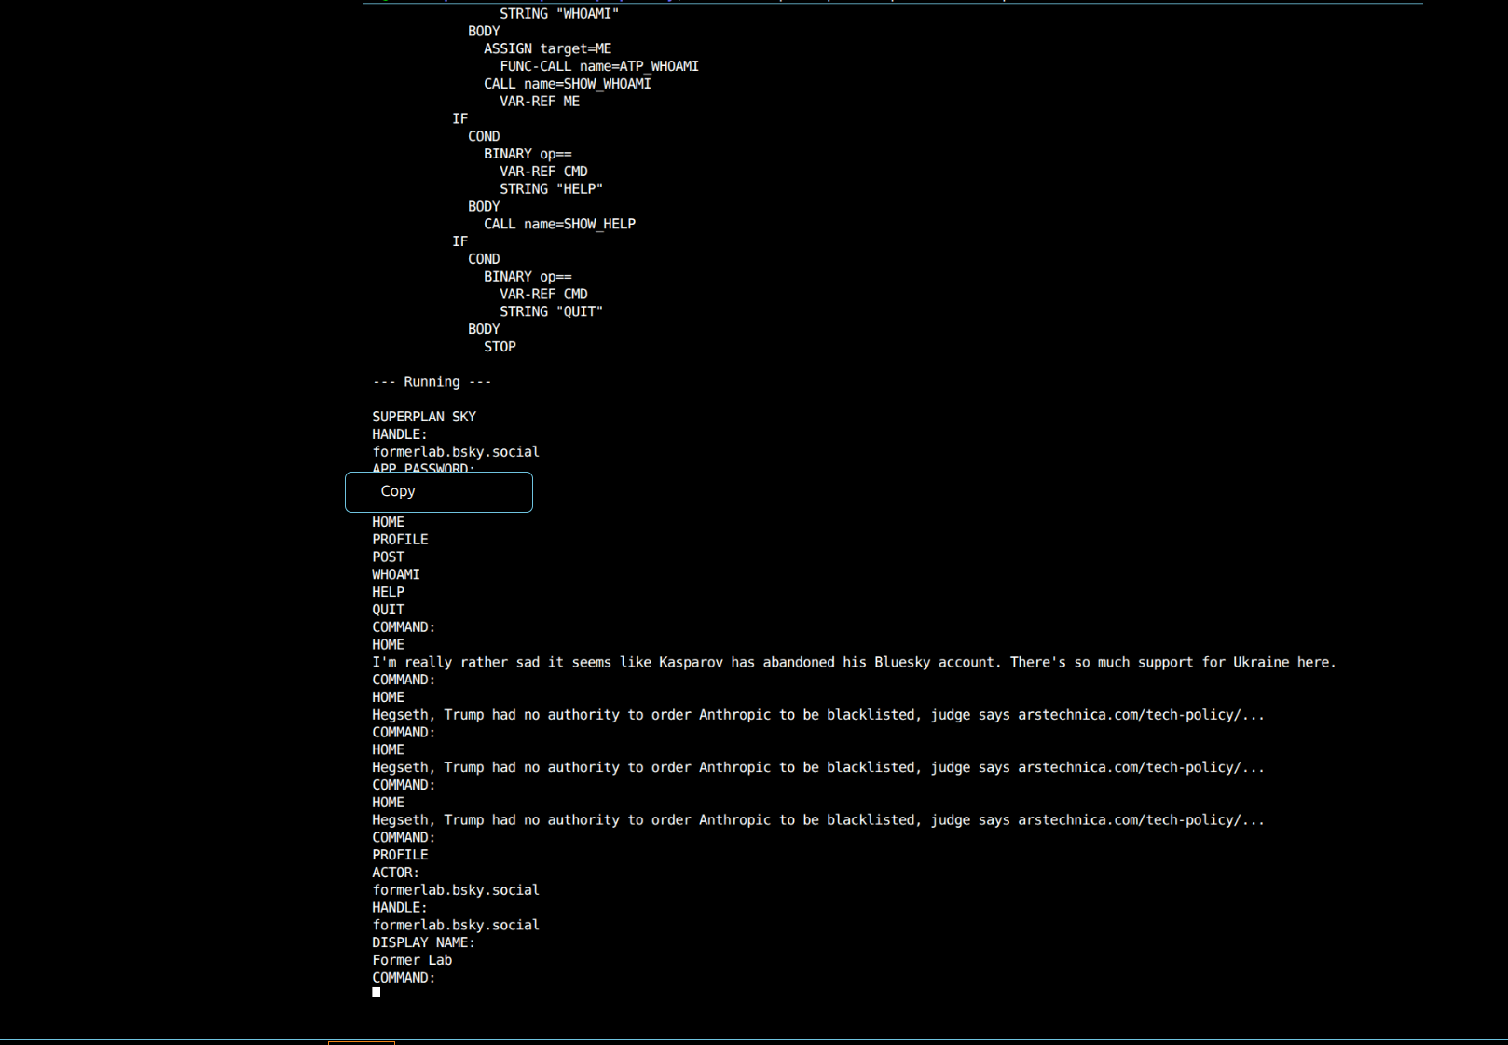Click the STOP statement in the code tree
The image size is (1508, 1045).
[500, 347]
